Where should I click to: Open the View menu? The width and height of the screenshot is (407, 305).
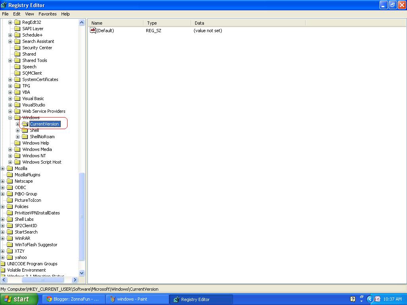click(x=29, y=14)
